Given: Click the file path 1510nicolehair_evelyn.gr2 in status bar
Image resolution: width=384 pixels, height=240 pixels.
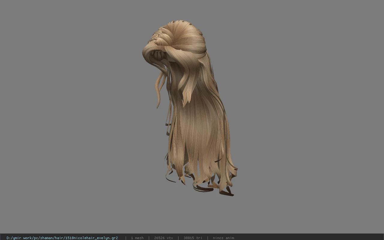Looking at the screenshot, I should point(62,238).
